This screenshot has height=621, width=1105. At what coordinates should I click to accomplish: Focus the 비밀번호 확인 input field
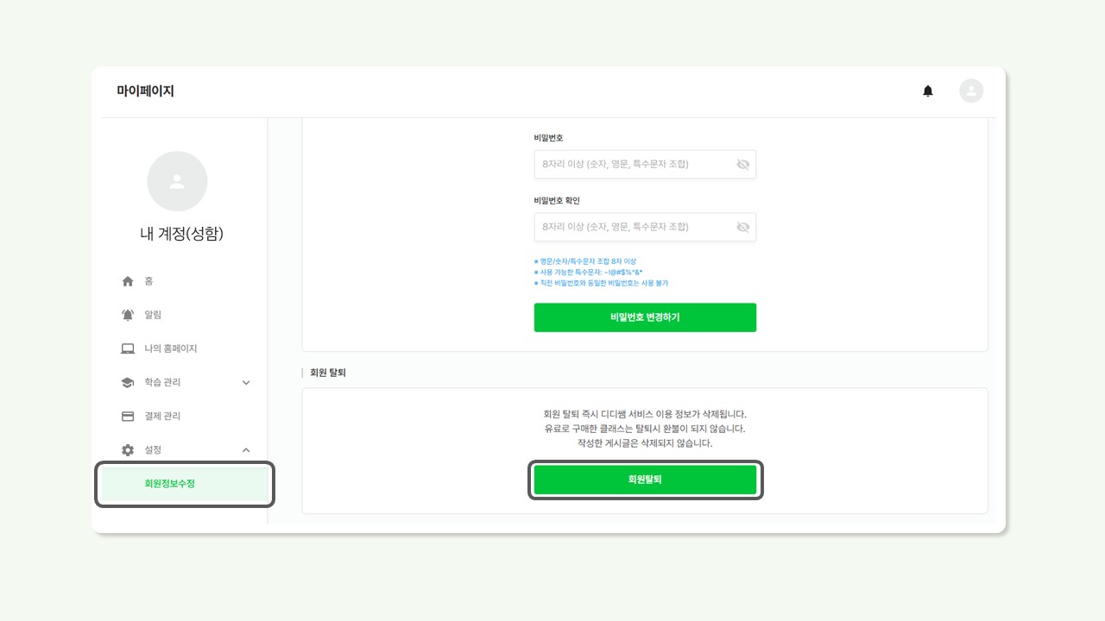click(x=635, y=227)
